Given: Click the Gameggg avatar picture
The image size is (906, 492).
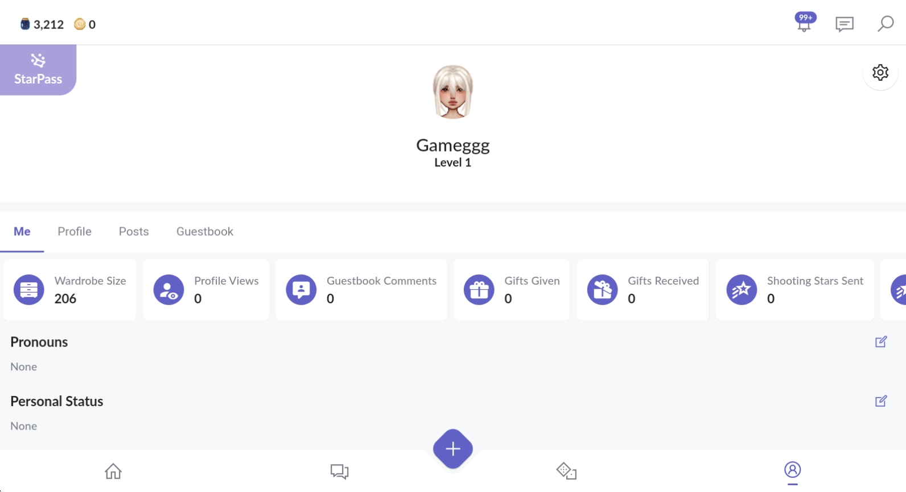Looking at the screenshot, I should coord(453,92).
